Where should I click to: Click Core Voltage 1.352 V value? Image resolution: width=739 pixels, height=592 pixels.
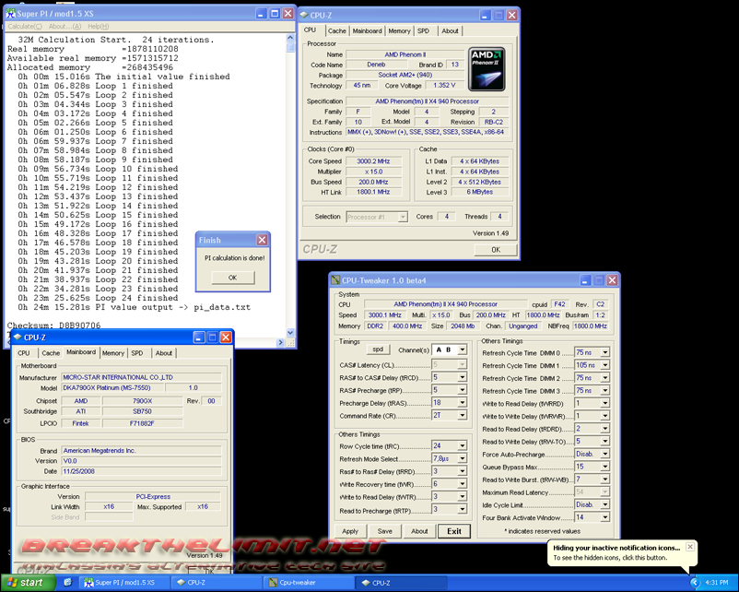(444, 86)
